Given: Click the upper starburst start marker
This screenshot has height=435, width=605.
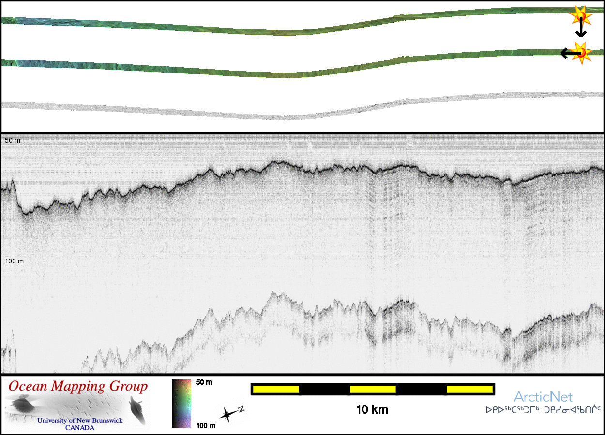Looking at the screenshot, I should [x=581, y=15].
